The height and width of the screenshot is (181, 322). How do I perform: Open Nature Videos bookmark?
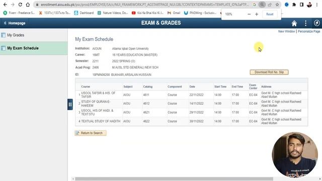point(113,13)
